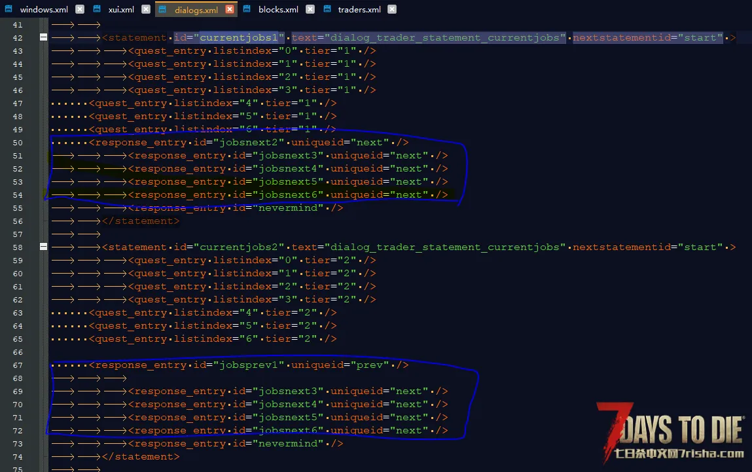Click line number 50 in the margin
The height and width of the screenshot is (472, 752).
(17, 143)
